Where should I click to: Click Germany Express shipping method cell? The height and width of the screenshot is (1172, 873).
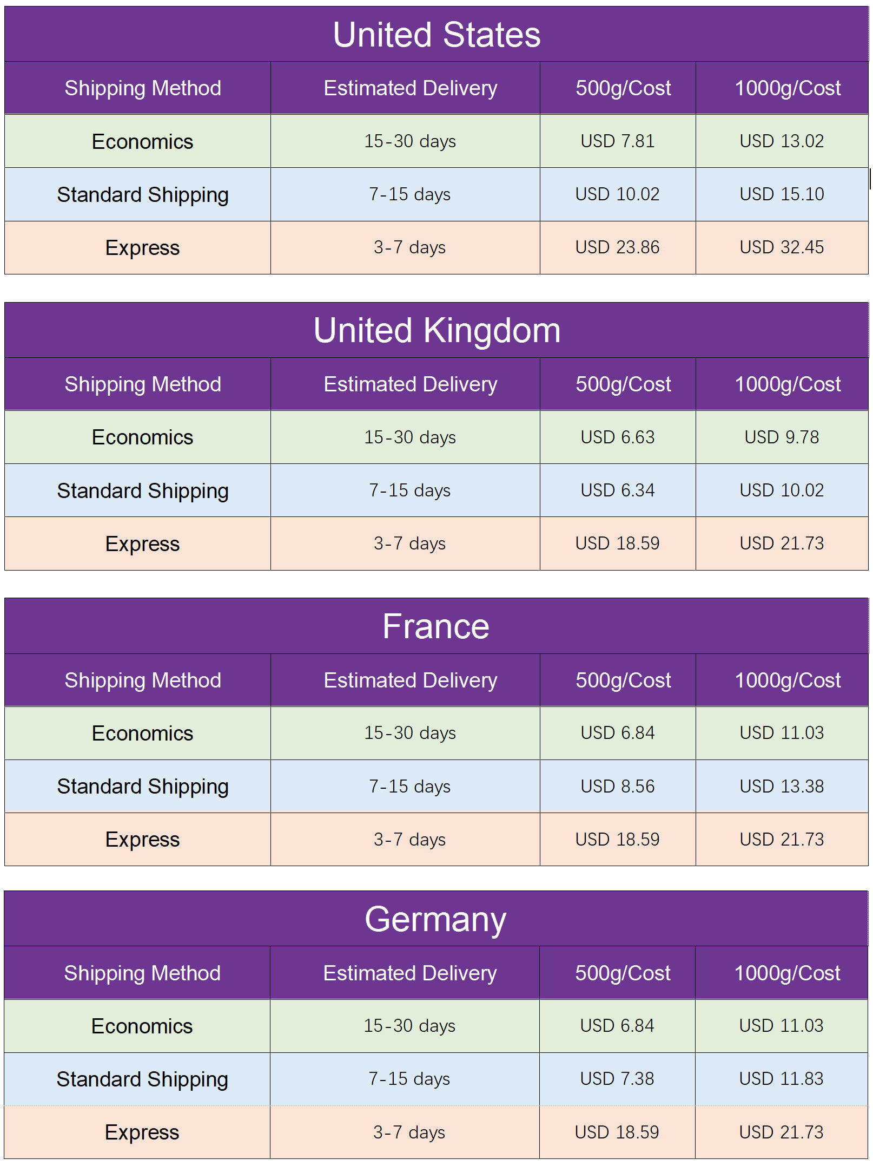tap(137, 1132)
